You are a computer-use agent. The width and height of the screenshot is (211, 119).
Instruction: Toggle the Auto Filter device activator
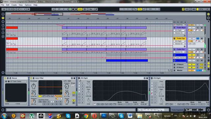tap(31, 78)
